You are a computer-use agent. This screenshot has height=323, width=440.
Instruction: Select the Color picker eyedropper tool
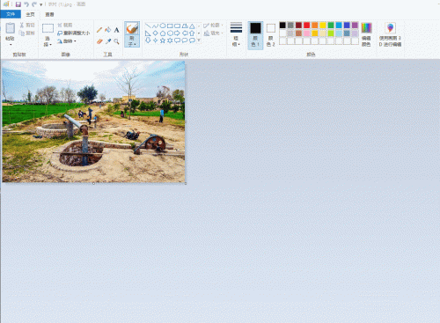click(x=108, y=41)
